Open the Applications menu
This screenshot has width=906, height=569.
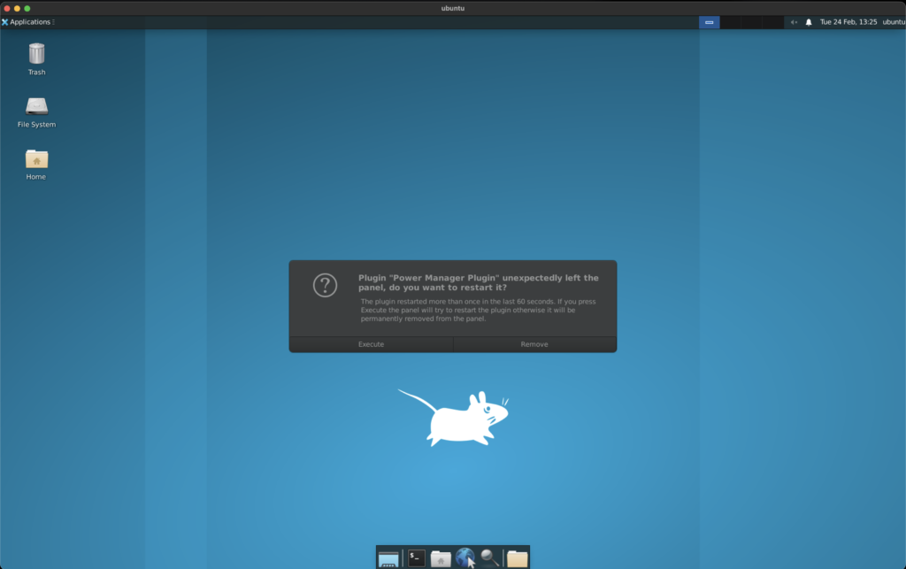(x=28, y=22)
